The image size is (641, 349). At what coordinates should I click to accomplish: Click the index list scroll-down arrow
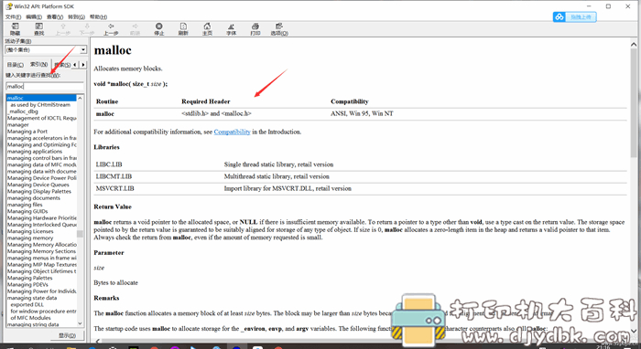[x=80, y=323]
